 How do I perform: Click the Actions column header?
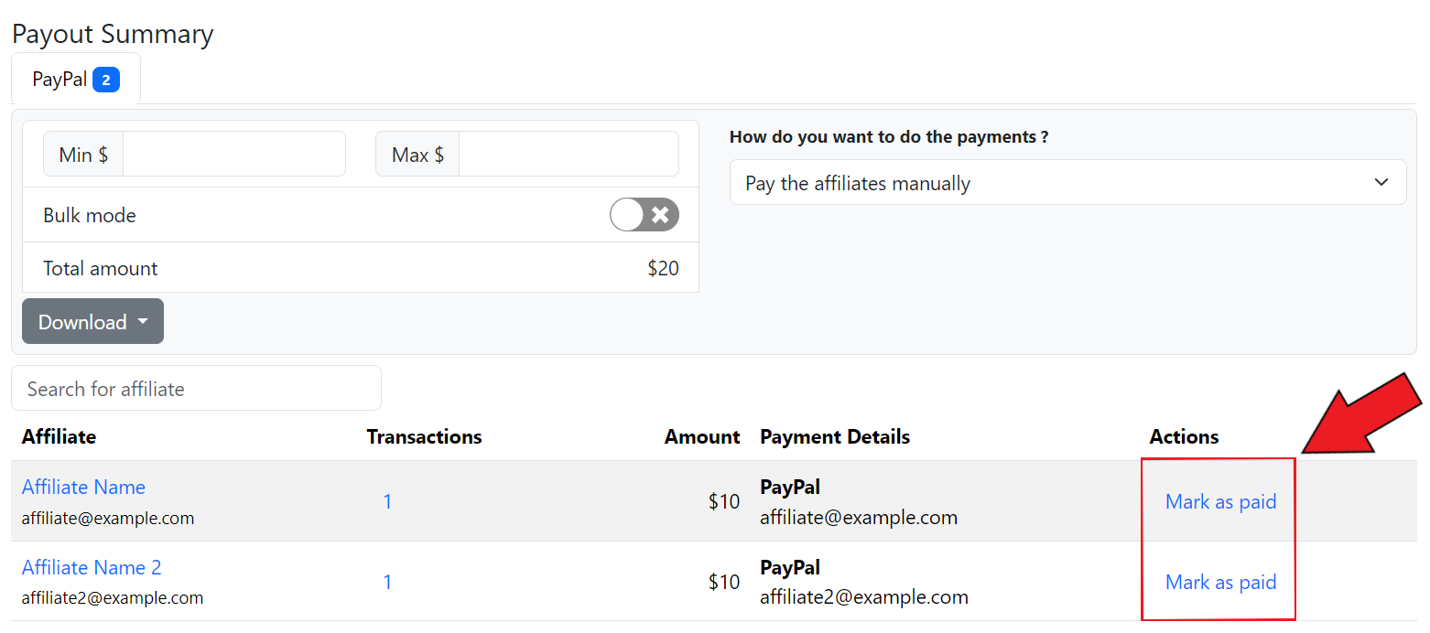(1184, 437)
